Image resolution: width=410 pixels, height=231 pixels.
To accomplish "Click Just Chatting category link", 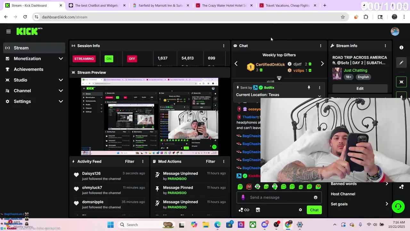I will pos(355,70).
